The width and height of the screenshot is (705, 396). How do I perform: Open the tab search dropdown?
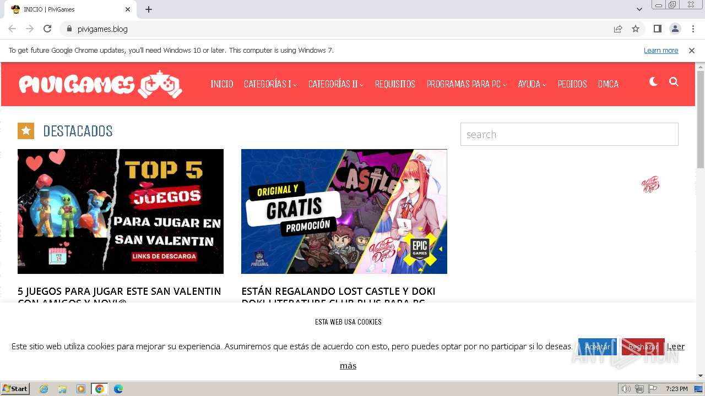639,9
